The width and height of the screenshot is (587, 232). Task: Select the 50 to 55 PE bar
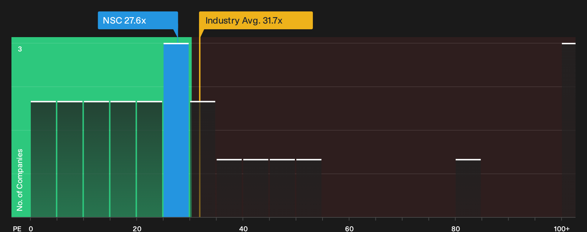point(309,188)
